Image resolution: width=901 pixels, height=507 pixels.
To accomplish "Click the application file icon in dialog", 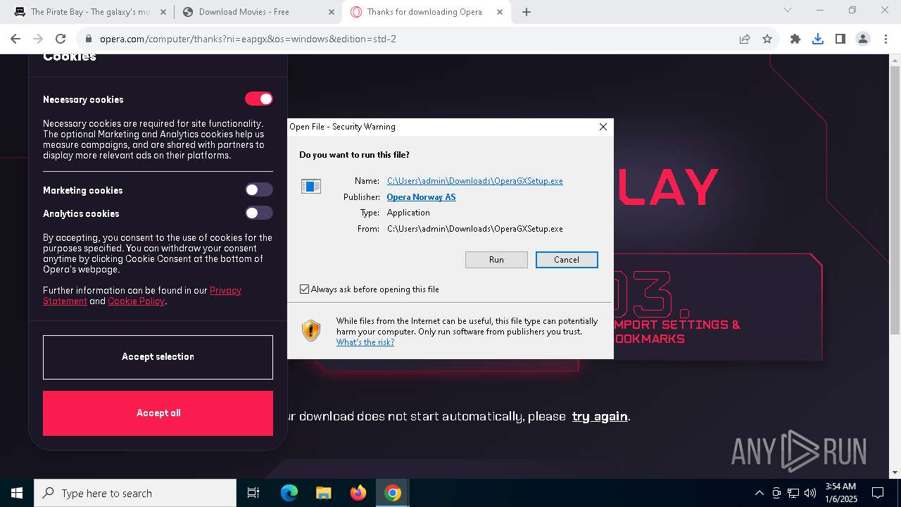I will 311,186.
